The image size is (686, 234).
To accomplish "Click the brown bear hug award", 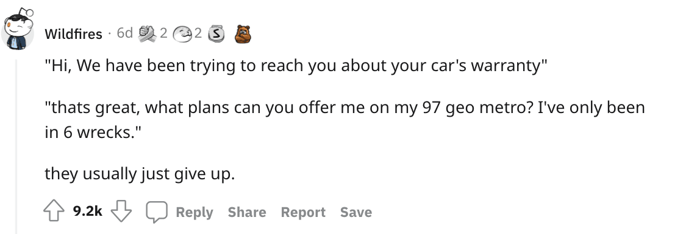I will coord(243,33).
